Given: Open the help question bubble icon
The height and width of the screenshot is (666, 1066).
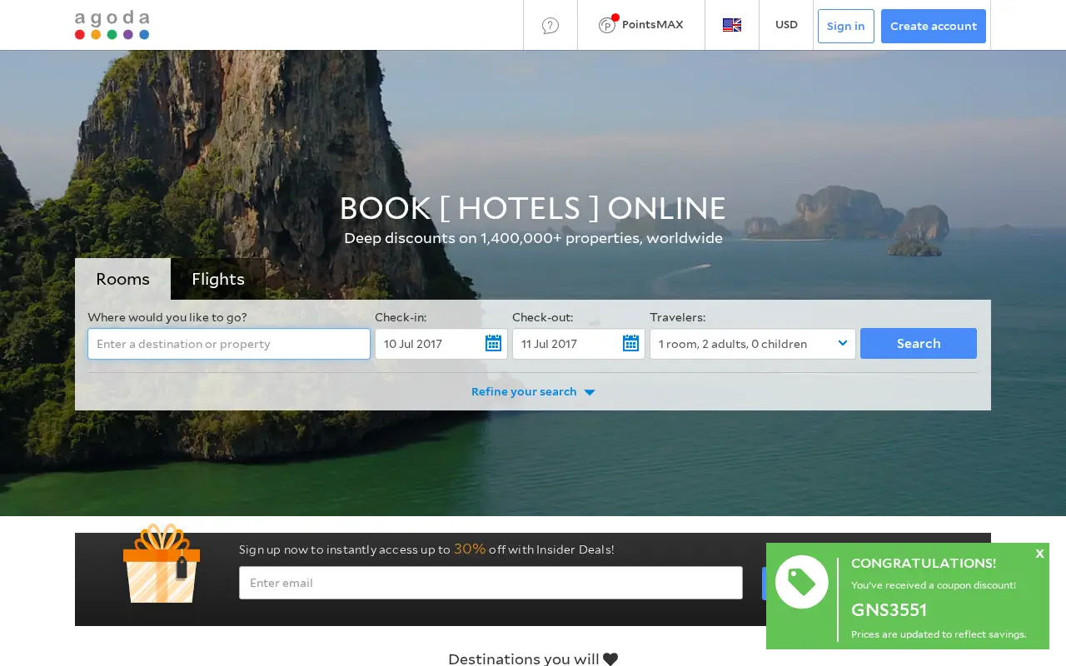Looking at the screenshot, I should [x=550, y=26].
